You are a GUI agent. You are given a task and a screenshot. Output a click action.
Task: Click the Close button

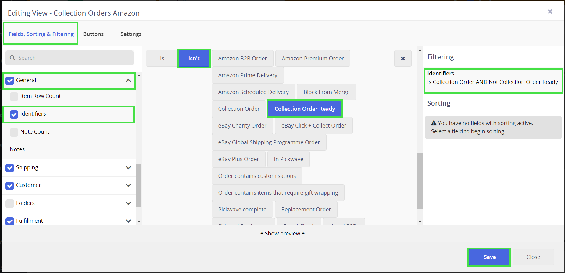[x=533, y=257]
